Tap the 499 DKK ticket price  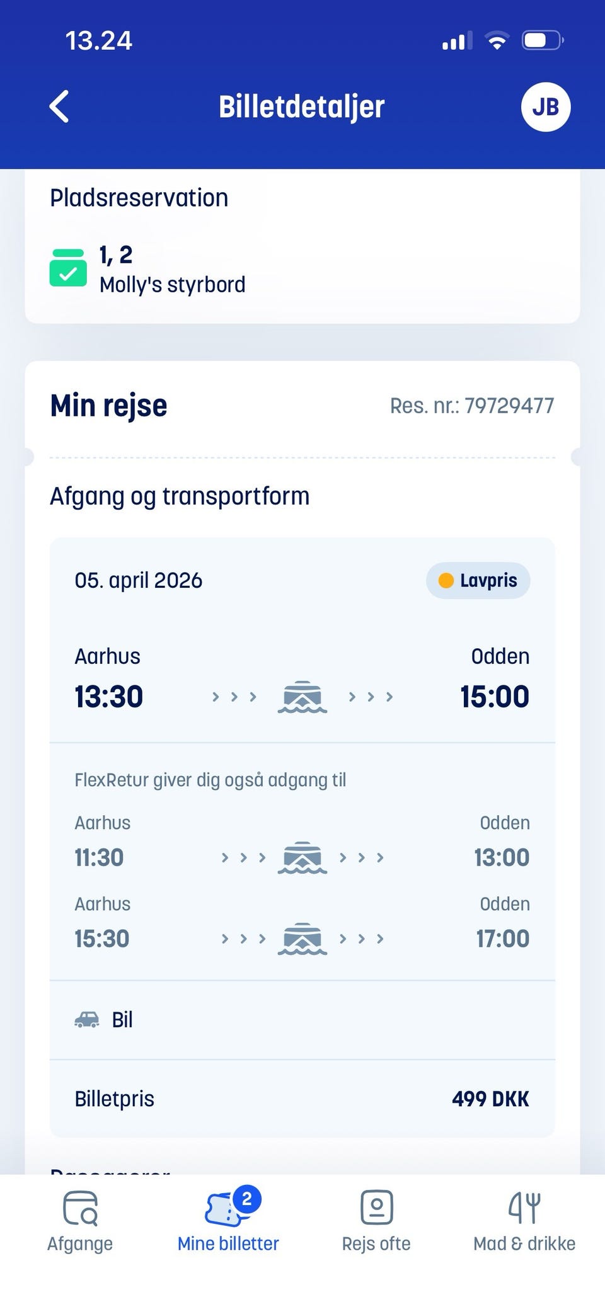coord(490,1099)
